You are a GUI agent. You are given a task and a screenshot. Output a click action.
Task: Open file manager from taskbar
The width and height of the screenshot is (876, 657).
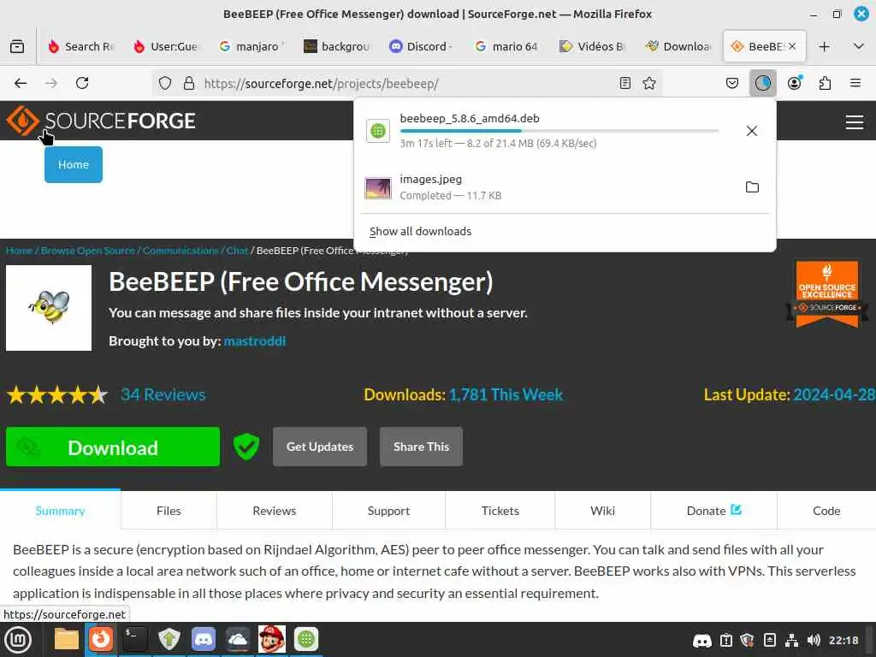[67, 639]
